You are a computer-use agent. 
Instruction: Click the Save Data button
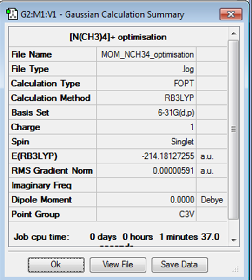pyautogui.click(x=179, y=265)
